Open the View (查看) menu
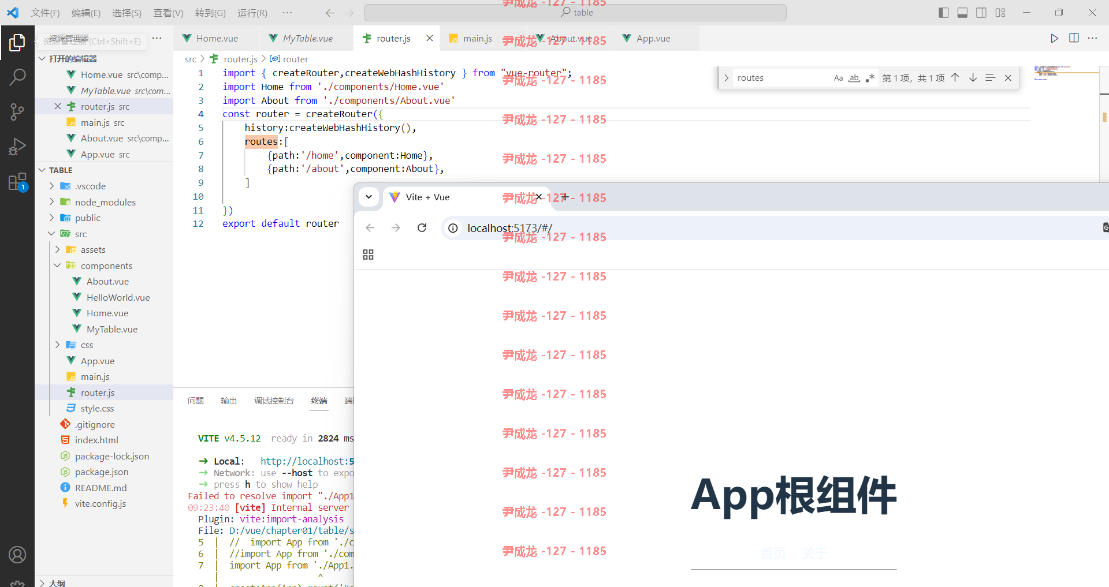The height and width of the screenshot is (587, 1109). 168,13
